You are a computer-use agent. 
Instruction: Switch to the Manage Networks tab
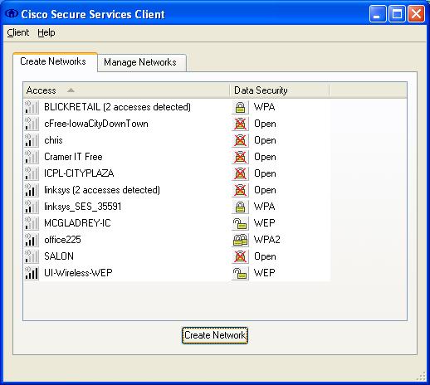pos(142,62)
